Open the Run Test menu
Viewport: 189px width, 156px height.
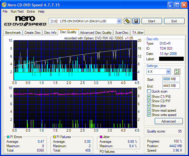pyautogui.click(x=17, y=11)
